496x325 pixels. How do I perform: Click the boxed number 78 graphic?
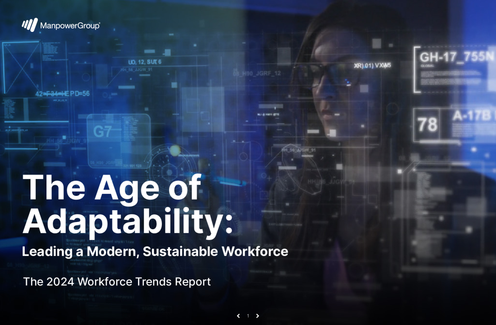tap(427, 124)
